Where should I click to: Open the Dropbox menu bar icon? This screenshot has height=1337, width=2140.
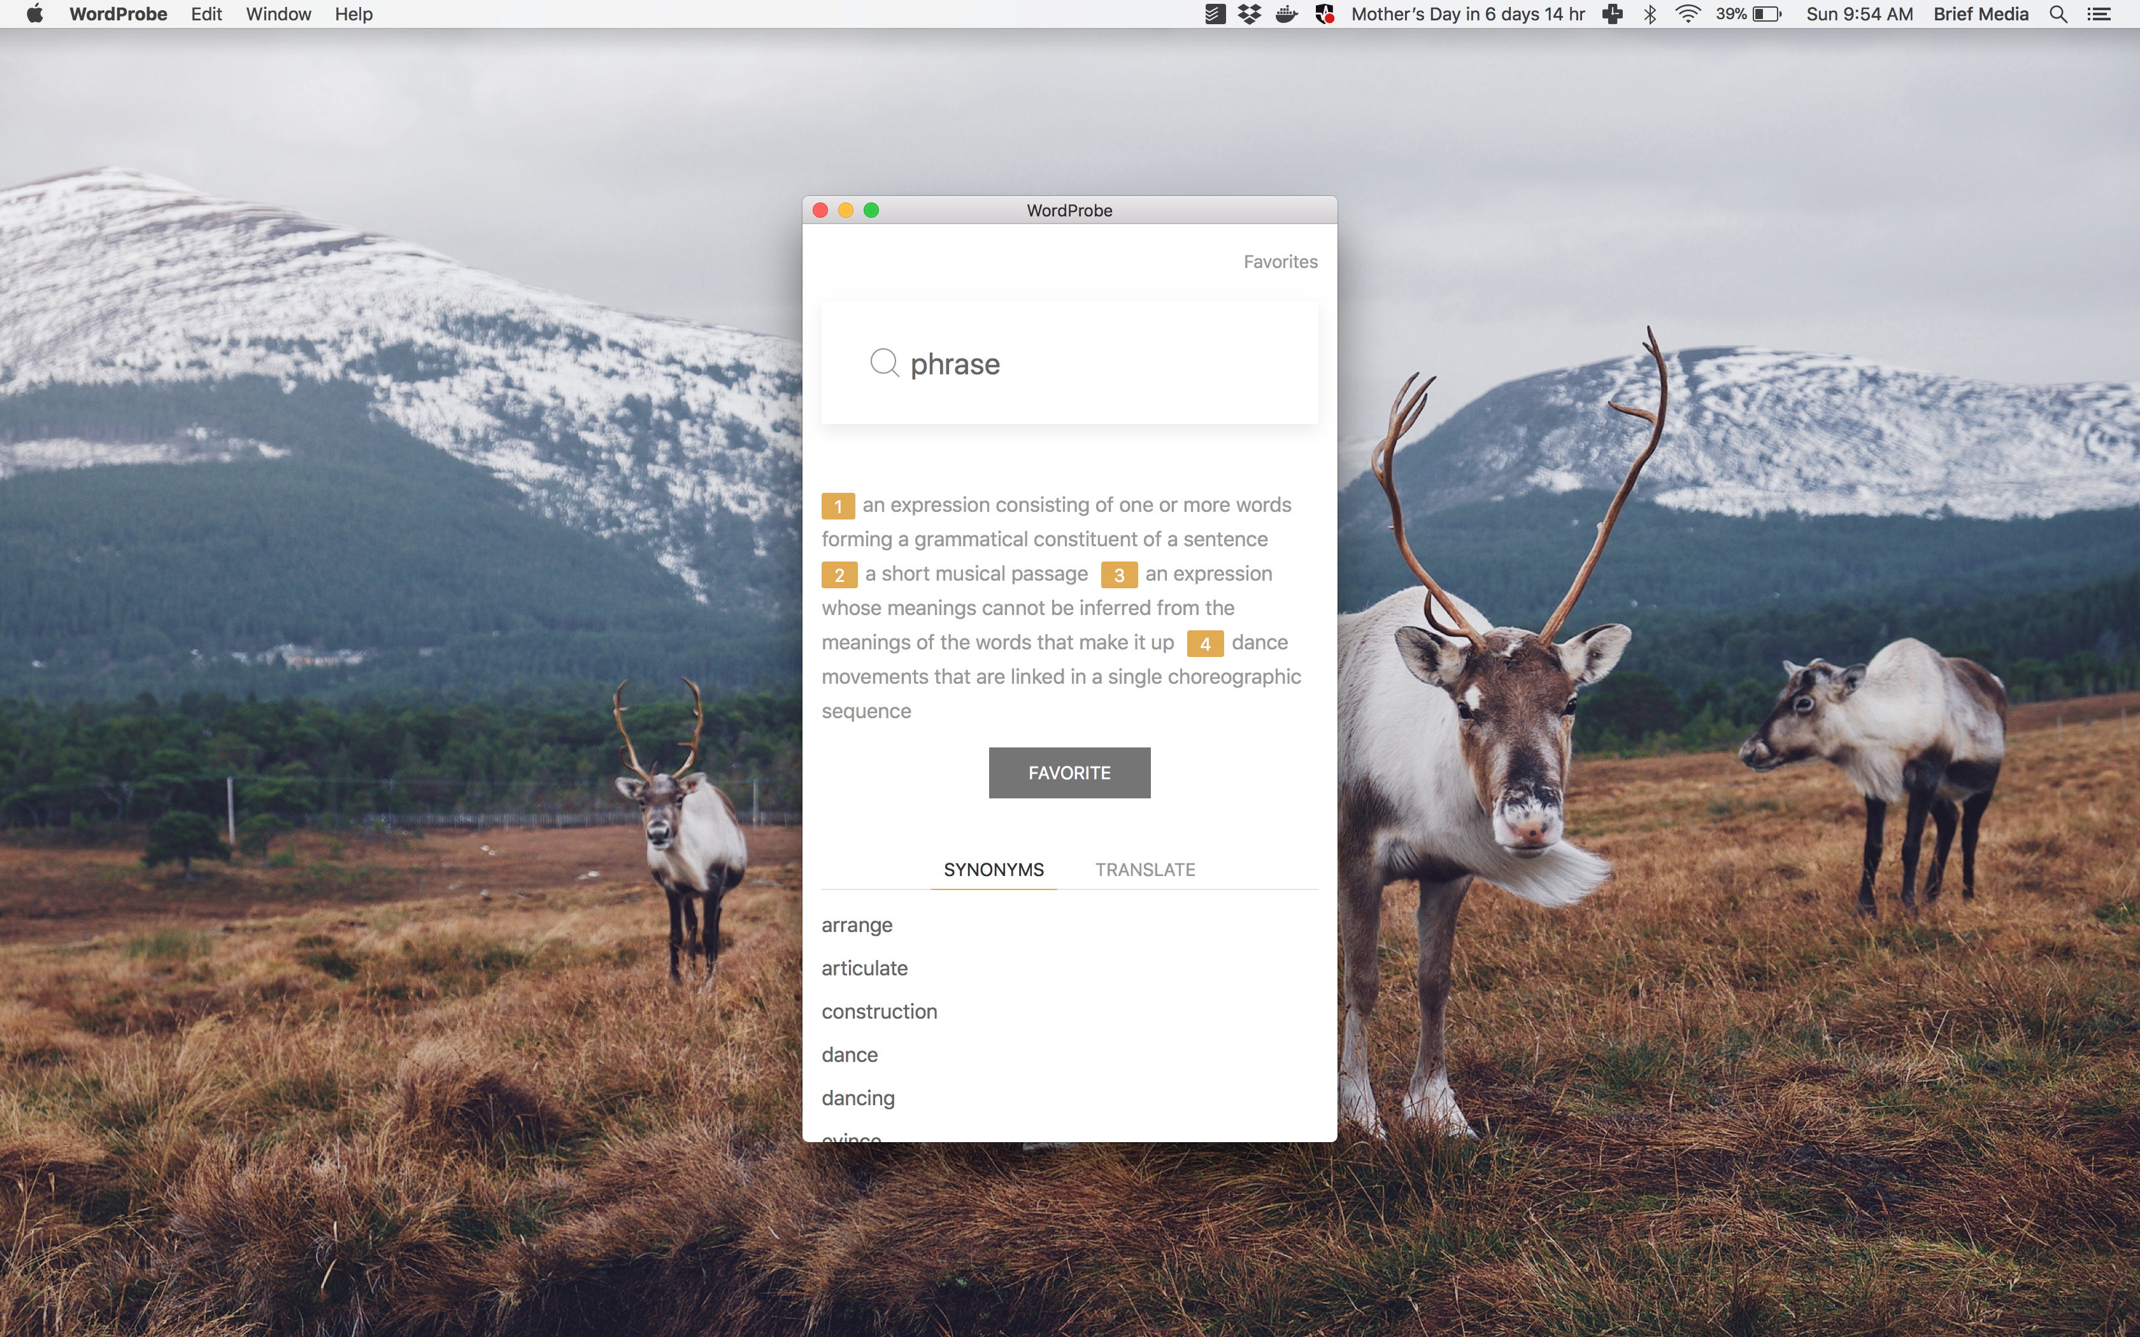tap(1250, 14)
